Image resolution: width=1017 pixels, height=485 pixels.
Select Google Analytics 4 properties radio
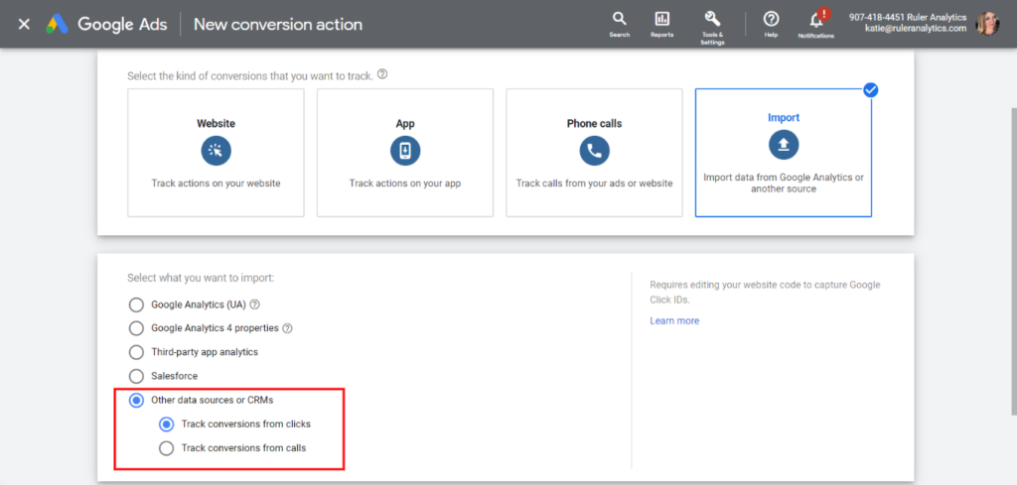tap(136, 328)
